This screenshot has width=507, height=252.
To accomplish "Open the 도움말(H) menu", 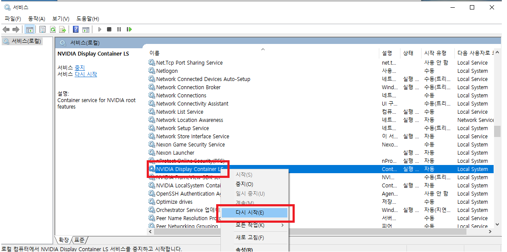I will [88, 19].
